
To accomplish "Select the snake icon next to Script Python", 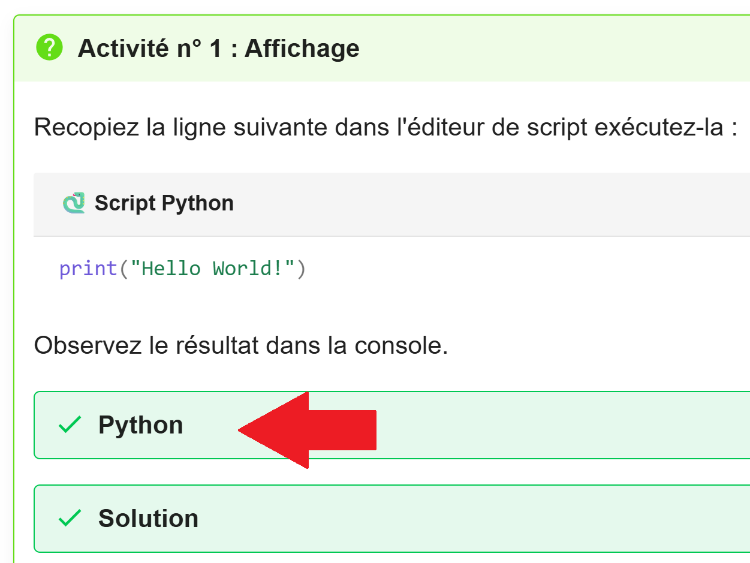I will [73, 203].
